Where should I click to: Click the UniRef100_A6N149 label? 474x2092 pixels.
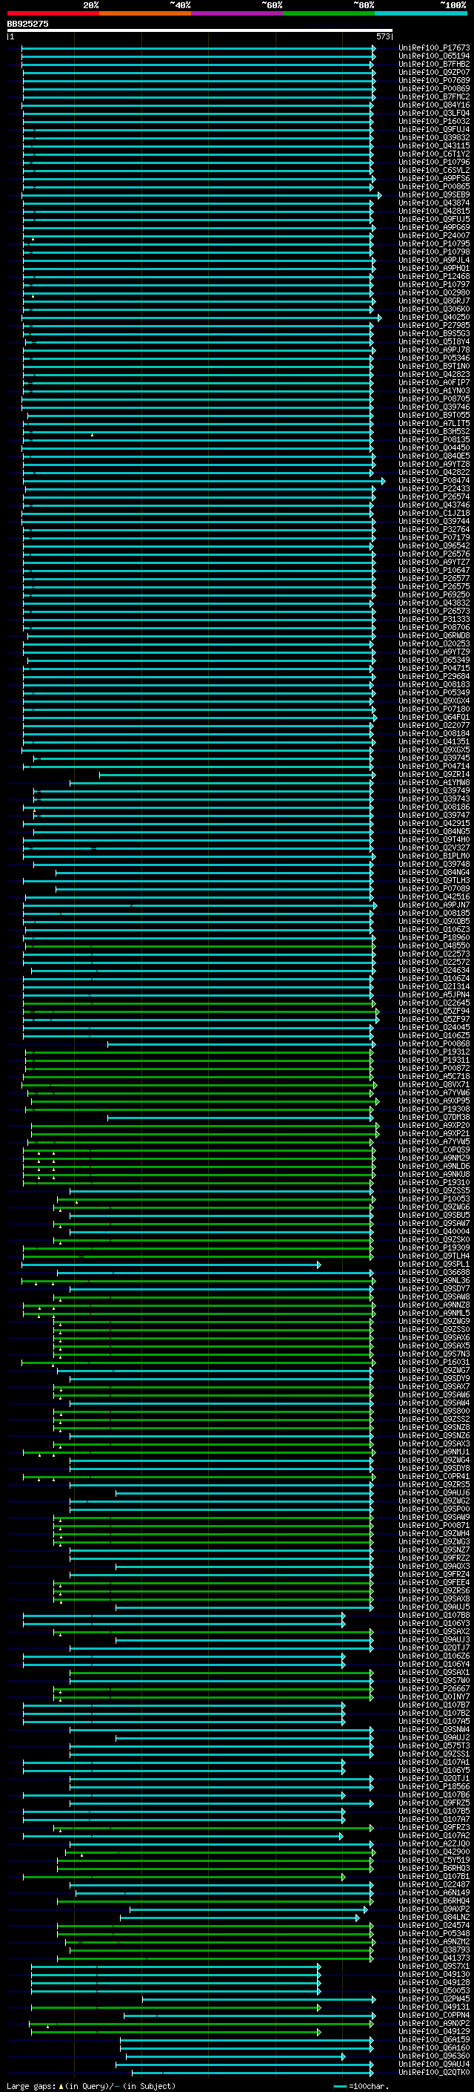tap(434, 1892)
